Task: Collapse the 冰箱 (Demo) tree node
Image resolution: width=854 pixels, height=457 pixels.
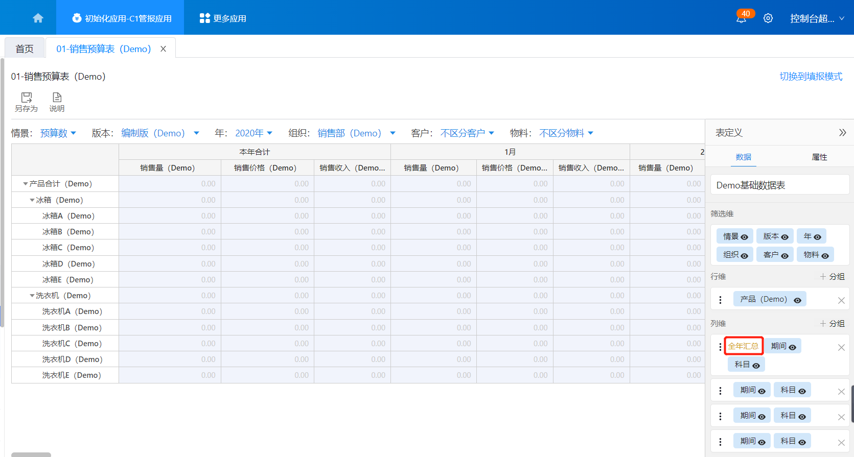Action: [x=32, y=200]
